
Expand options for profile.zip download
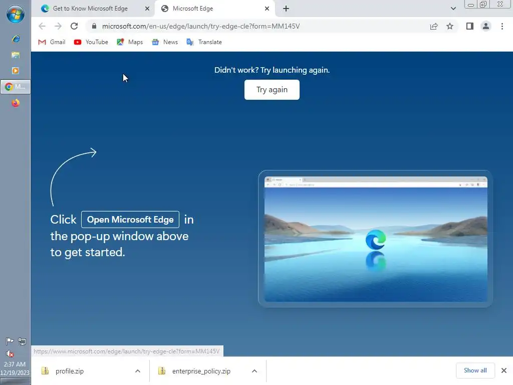(x=138, y=371)
